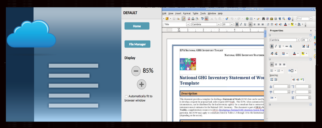Toggle Bold in Properties sidebar

tap(272, 46)
